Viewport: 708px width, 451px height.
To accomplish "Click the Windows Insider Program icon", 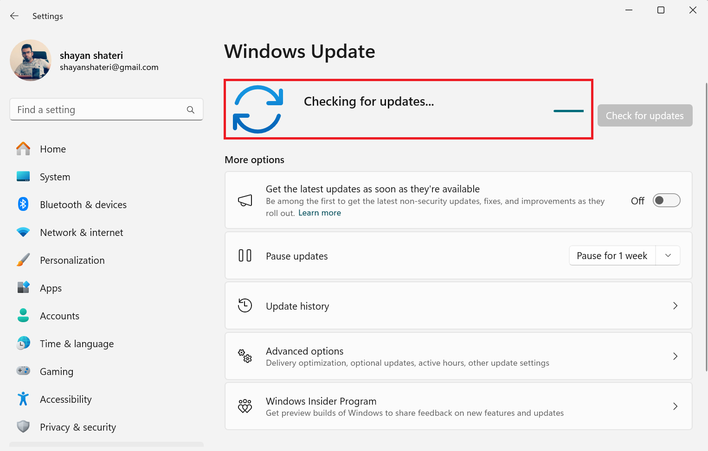I will tap(245, 406).
